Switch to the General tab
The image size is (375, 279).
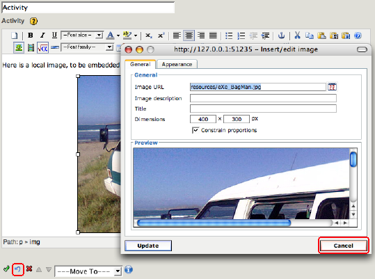click(x=140, y=64)
